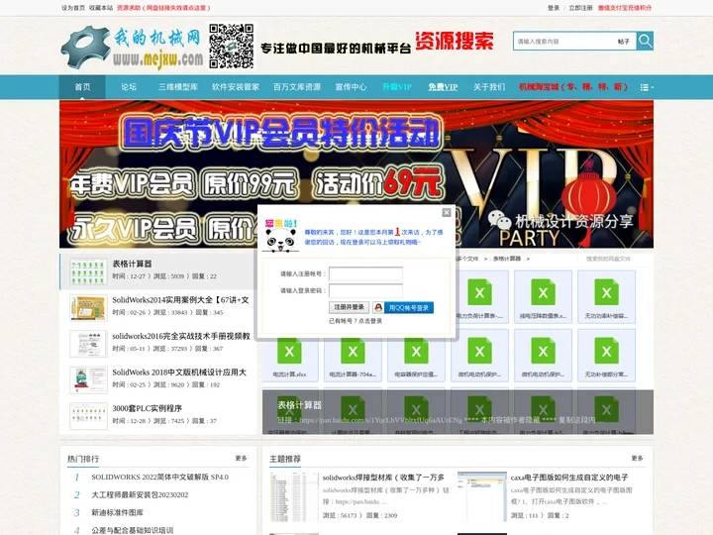Go to 首页 nav tab

tap(82, 87)
